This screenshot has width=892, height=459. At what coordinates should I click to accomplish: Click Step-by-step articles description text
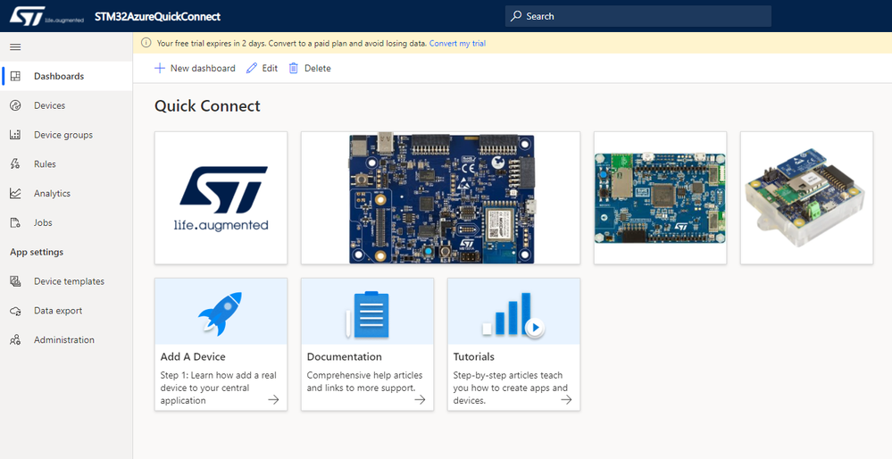tap(510, 388)
